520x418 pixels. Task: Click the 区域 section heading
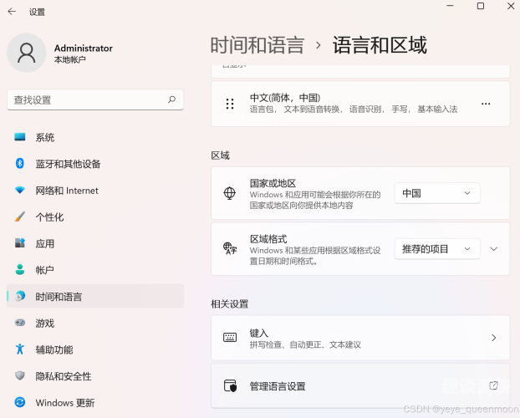(x=221, y=155)
